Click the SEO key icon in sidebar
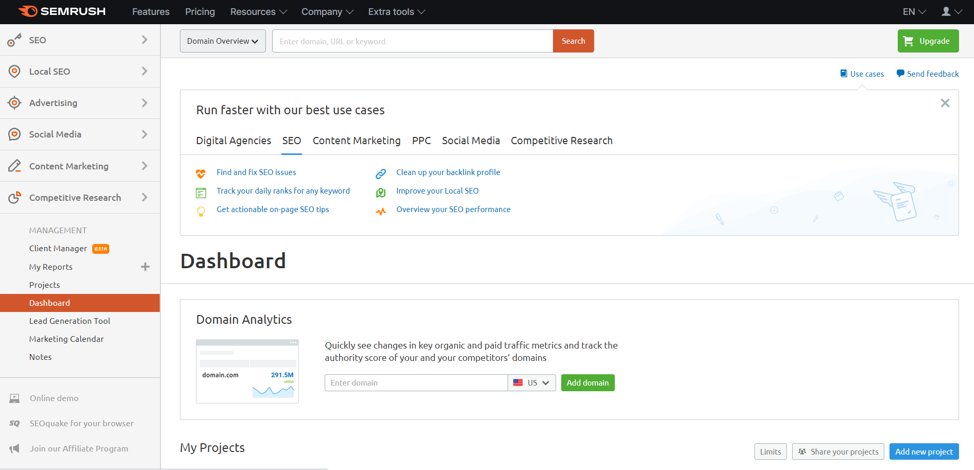Image resolution: width=974 pixels, height=470 pixels. pos(14,40)
